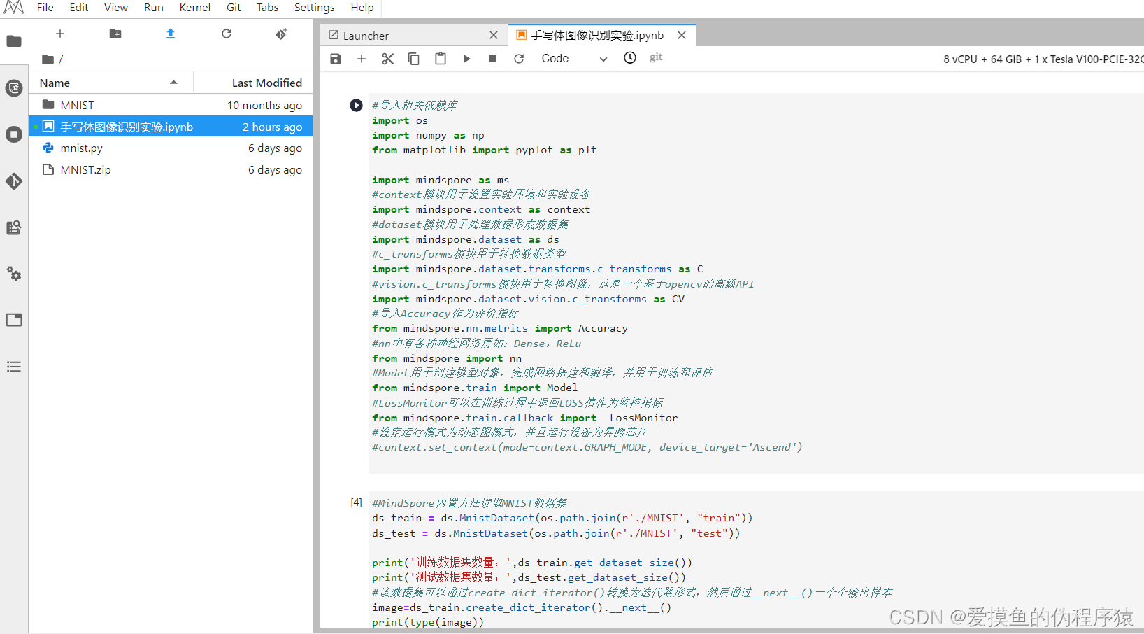Click in cell [4] on the ds_train line
This screenshot has height=634, width=1144.
tap(562, 518)
